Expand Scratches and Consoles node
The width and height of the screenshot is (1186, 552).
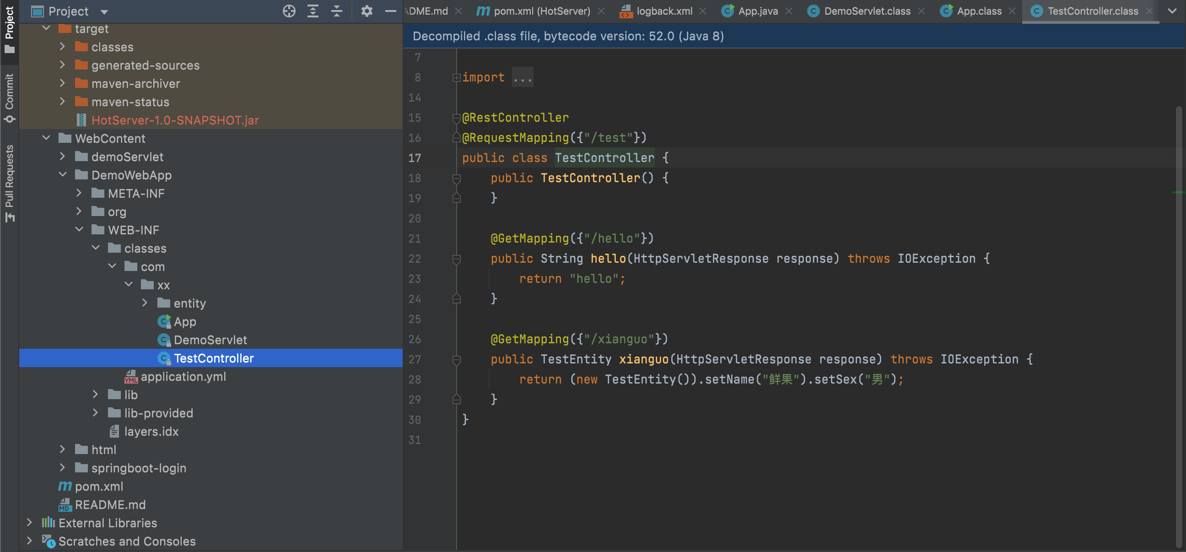click(29, 541)
